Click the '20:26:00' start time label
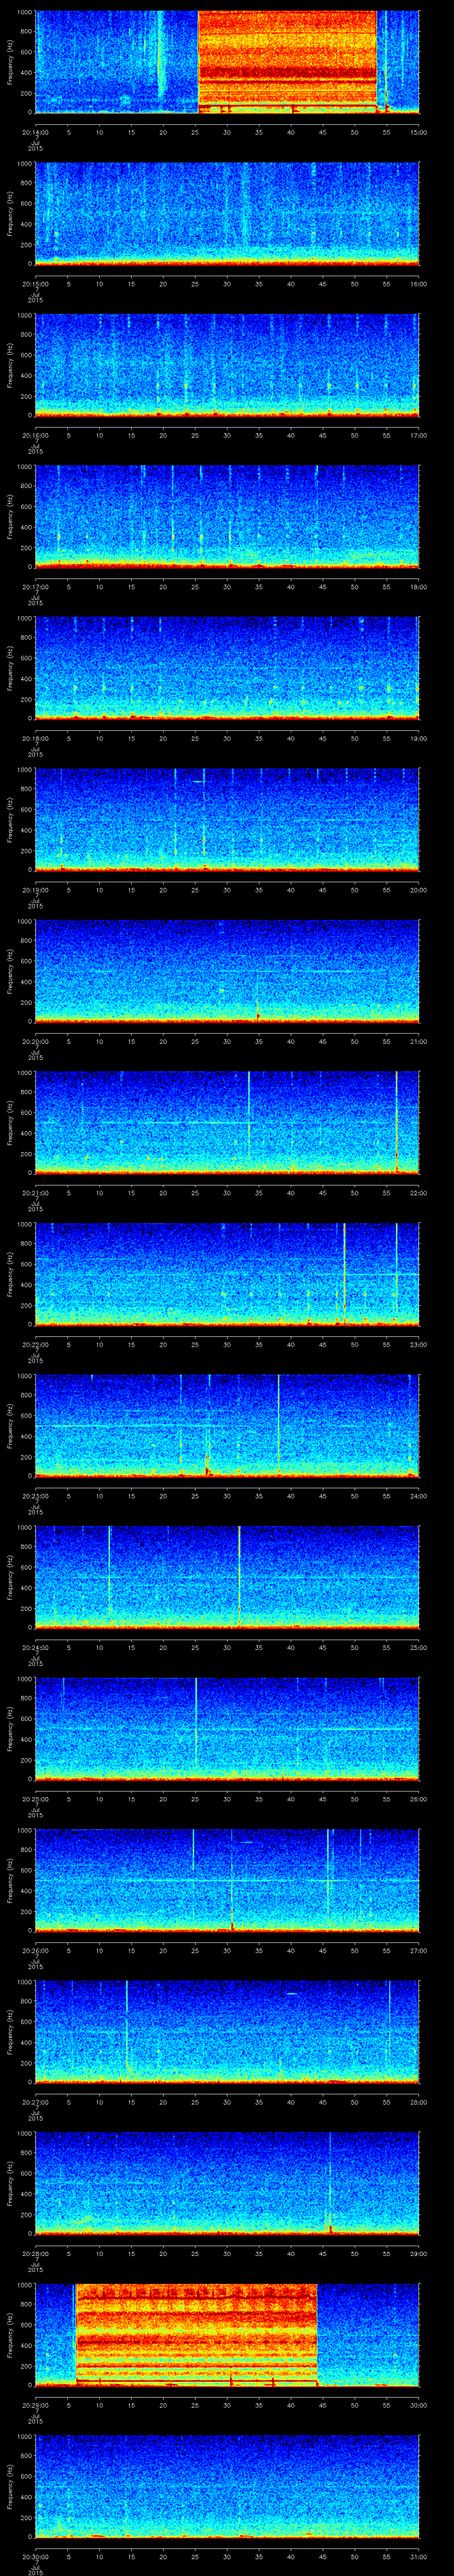Image resolution: width=454 pixels, height=2576 pixels. coord(35,1950)
